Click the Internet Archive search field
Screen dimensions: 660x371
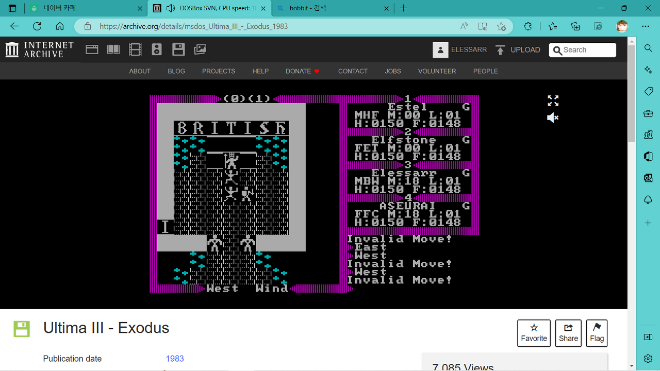click(583, 50)
